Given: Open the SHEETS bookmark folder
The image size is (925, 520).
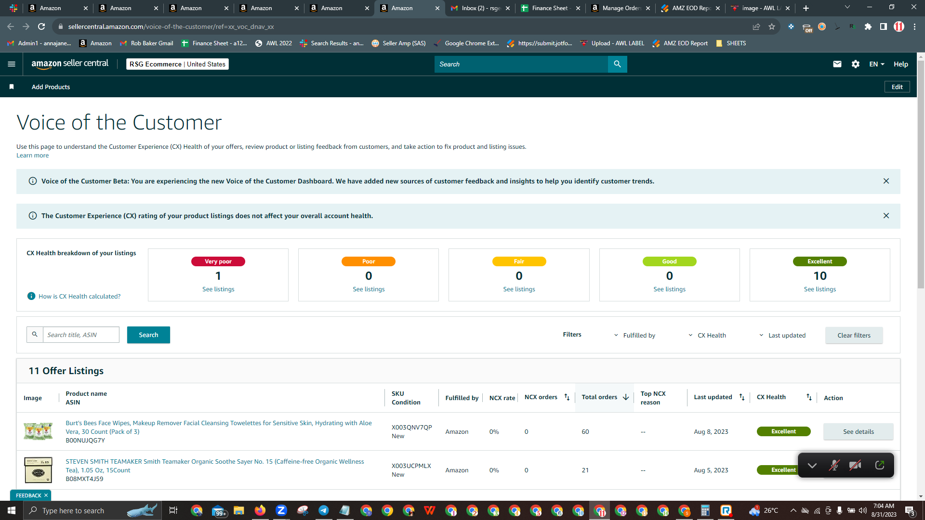Looking at the screenshot, I should point(731,43).
